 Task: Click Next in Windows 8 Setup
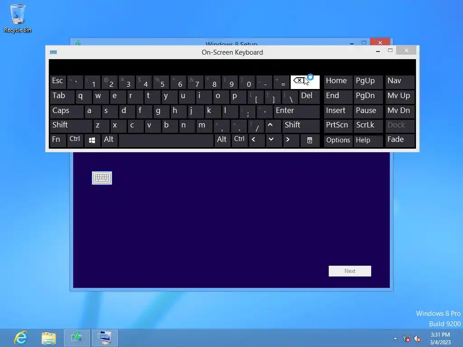point(350,271)
